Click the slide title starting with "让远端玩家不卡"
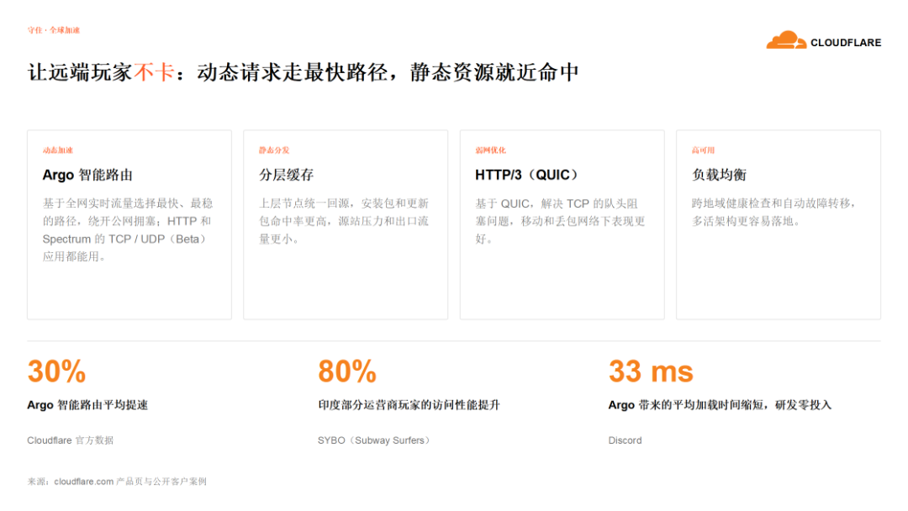The height and width of the screenshot is (511, 908). (x=303, y=72)
